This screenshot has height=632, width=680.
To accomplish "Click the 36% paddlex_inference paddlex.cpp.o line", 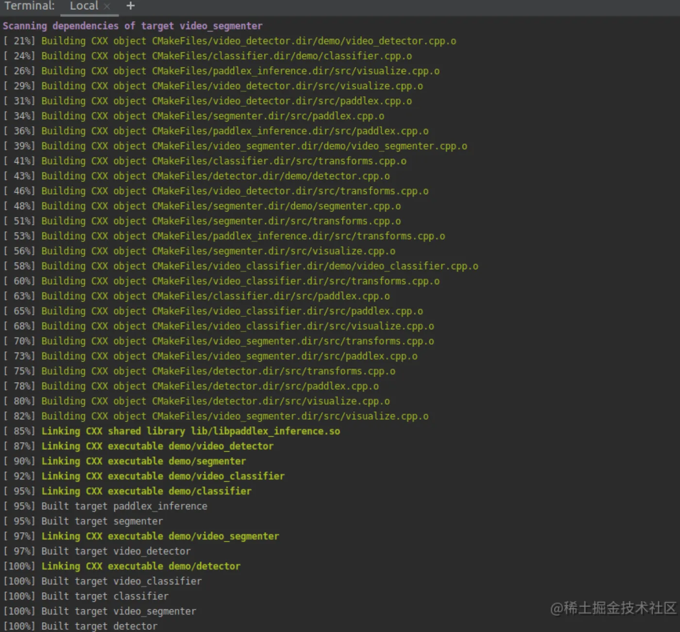I will tap(216, 131).
